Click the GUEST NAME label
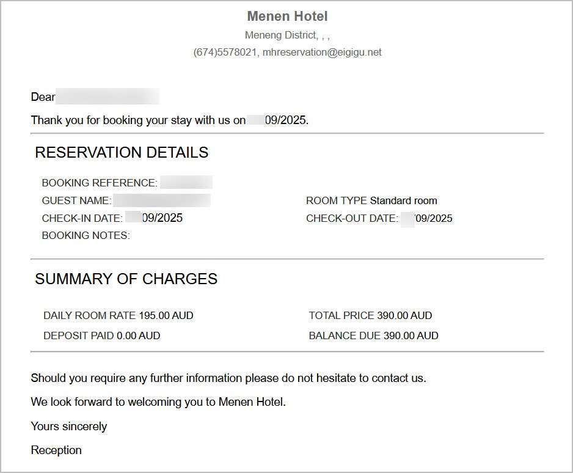The height and width of the screenshot is (473, 573). tap(76, 200)
